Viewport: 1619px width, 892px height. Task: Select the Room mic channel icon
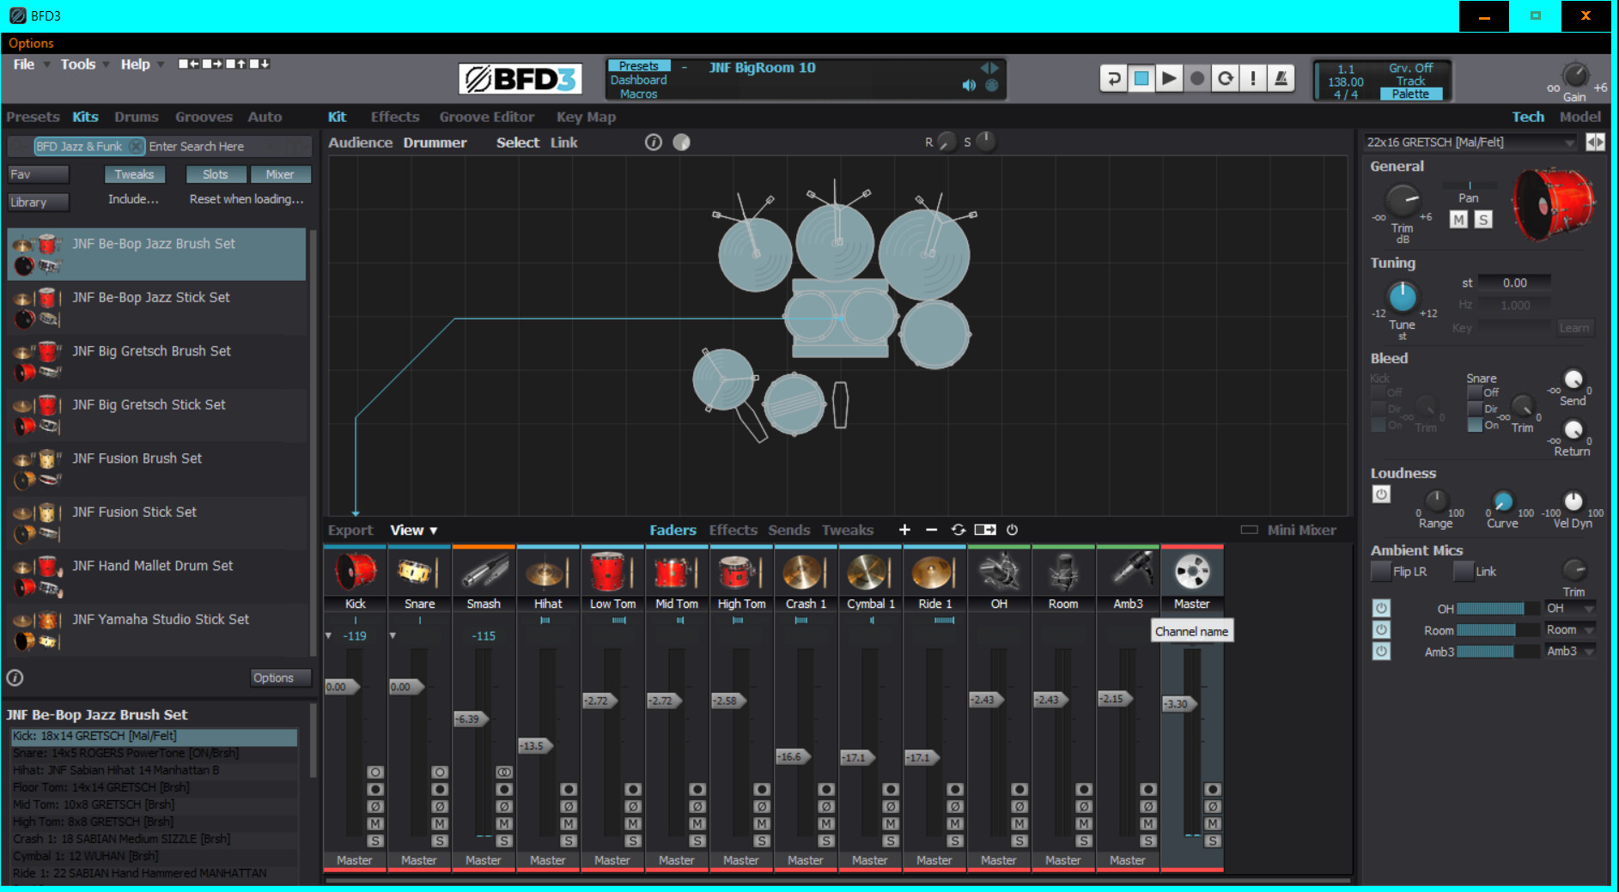(x=1063, y=572)
